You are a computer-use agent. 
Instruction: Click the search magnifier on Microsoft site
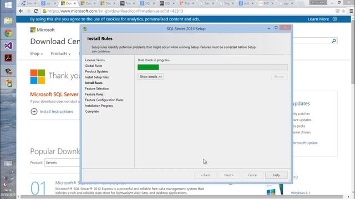334,41
